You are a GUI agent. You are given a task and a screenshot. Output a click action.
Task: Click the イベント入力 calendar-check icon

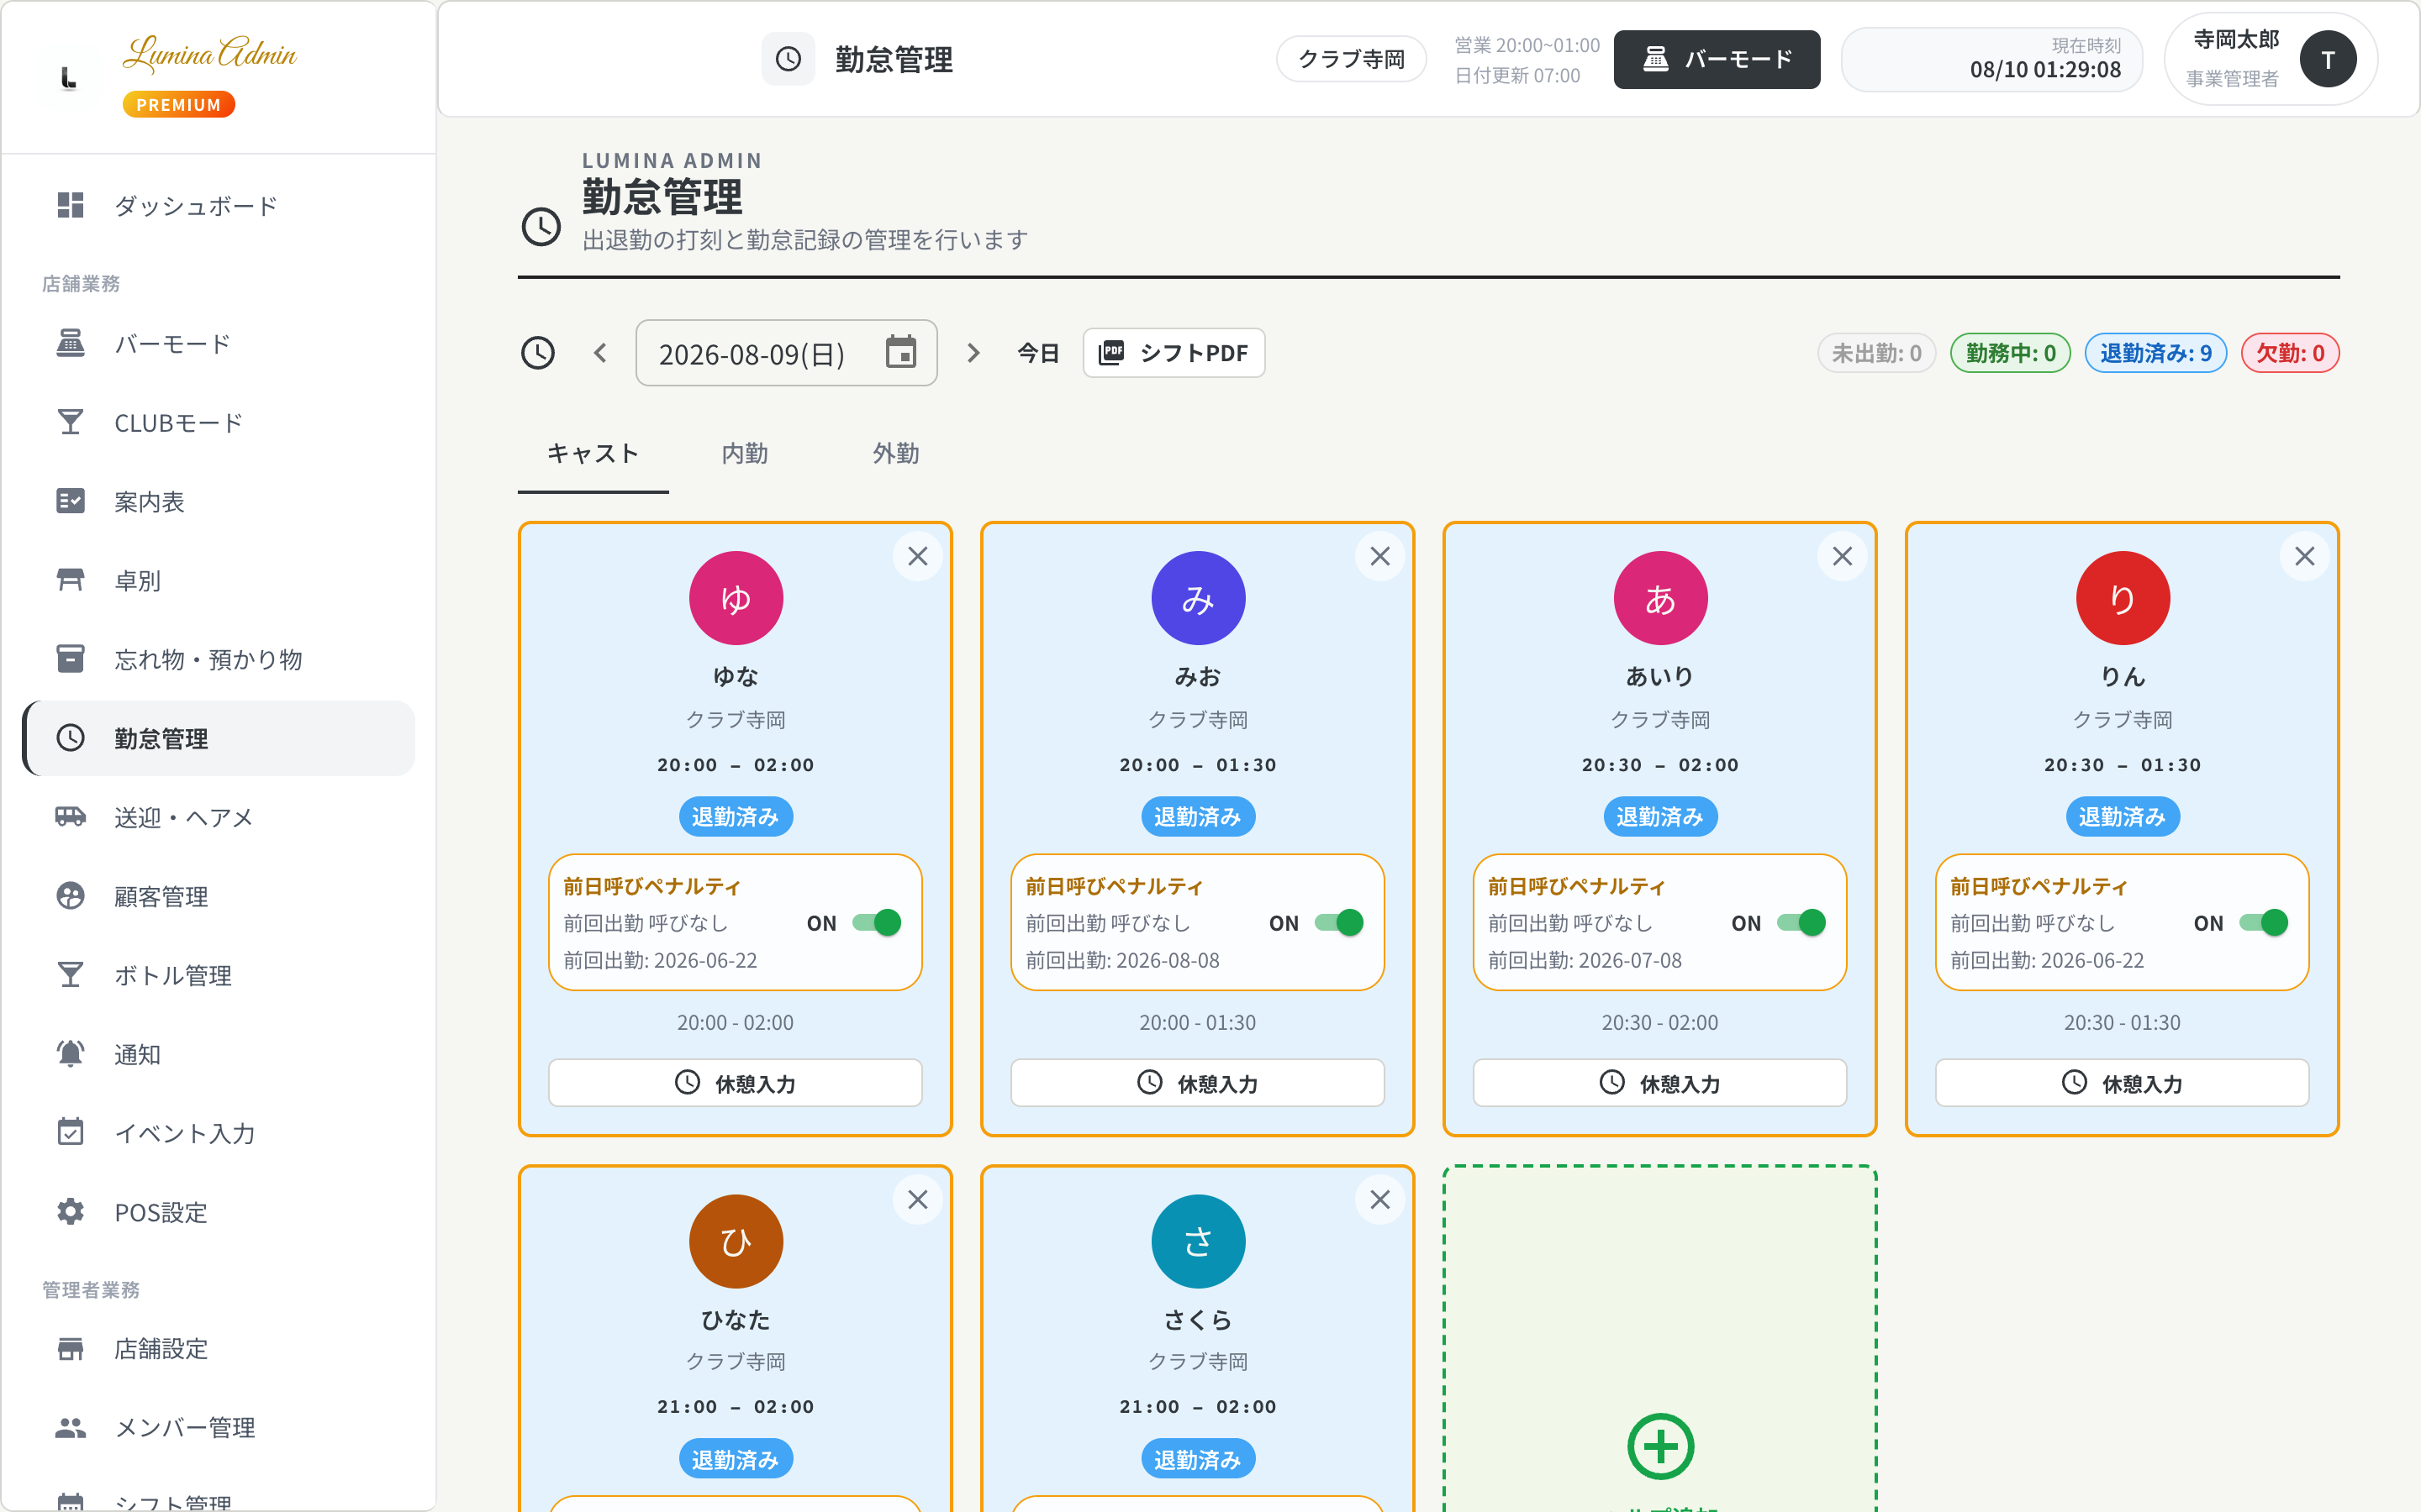tap(70, 1133)
